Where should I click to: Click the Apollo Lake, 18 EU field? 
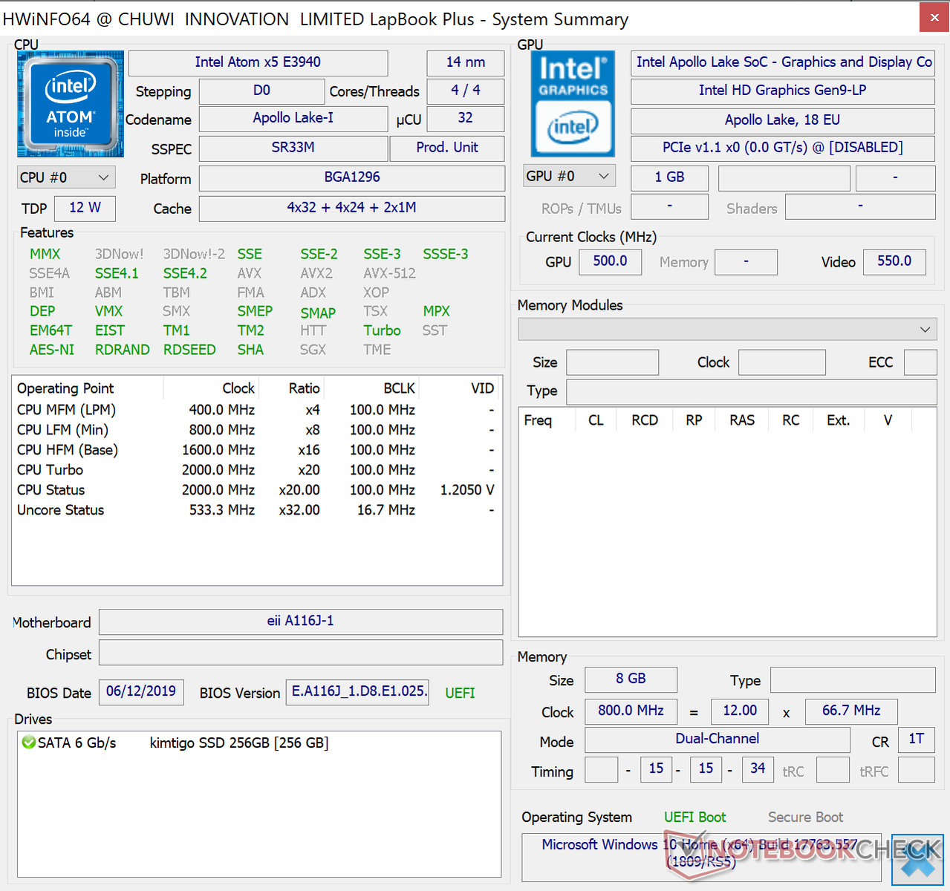click(x=783, y=120)
